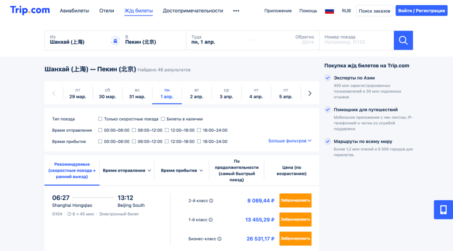Check arrival time 00:00–06:00
This screenshot has width=453, height=251.
pos(100,141)
